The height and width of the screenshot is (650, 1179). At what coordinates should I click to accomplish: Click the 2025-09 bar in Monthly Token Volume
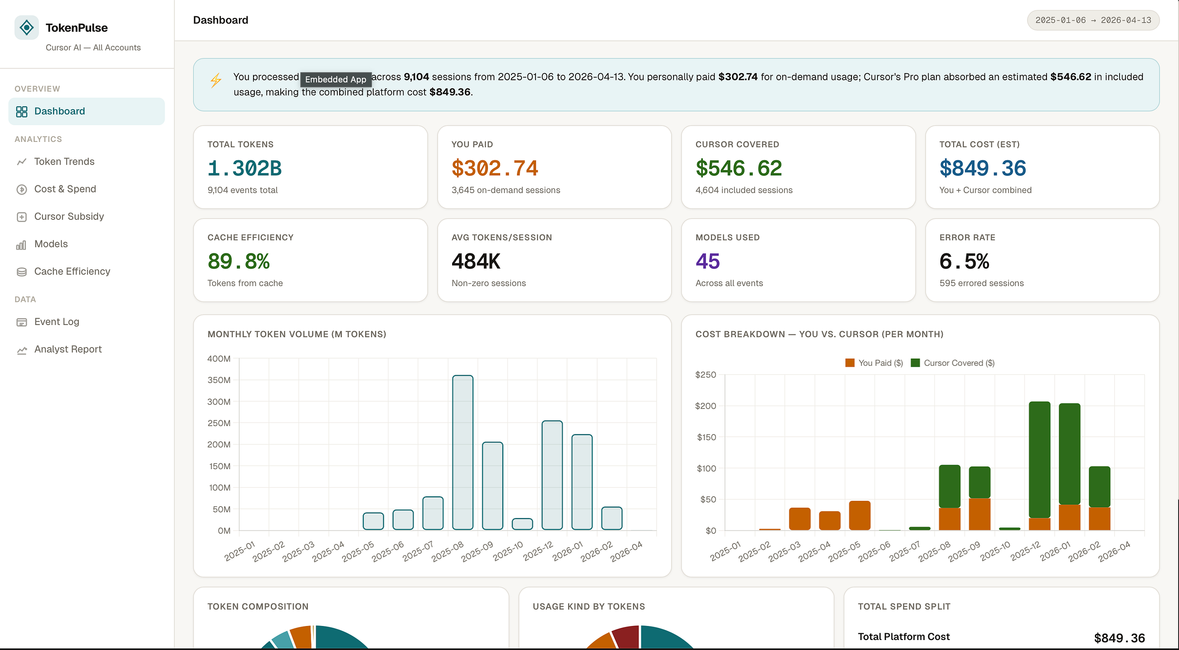492,486
